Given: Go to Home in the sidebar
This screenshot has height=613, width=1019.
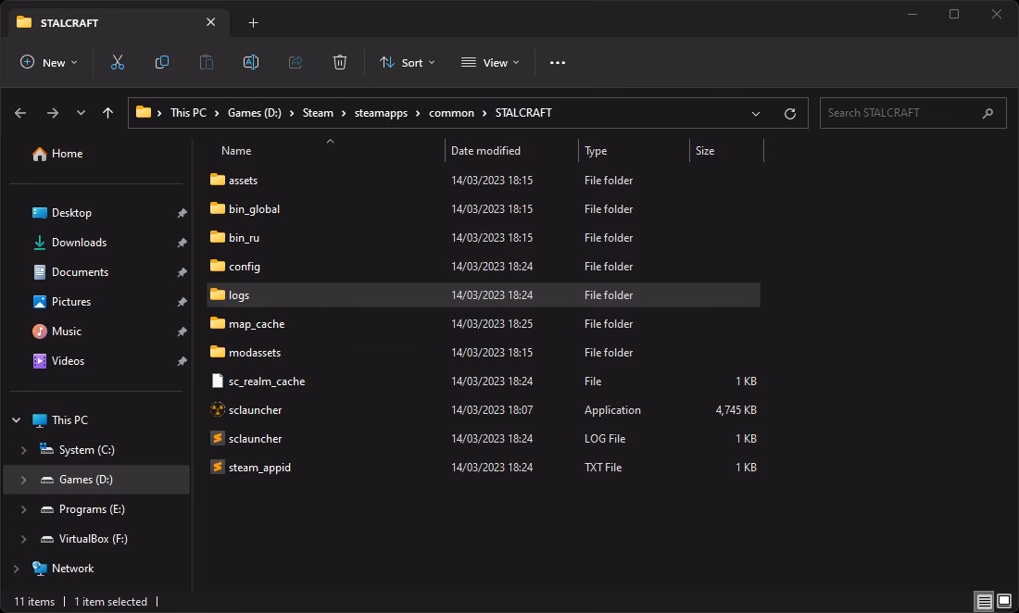Looking at the screenshot, I should coord(67,154).
